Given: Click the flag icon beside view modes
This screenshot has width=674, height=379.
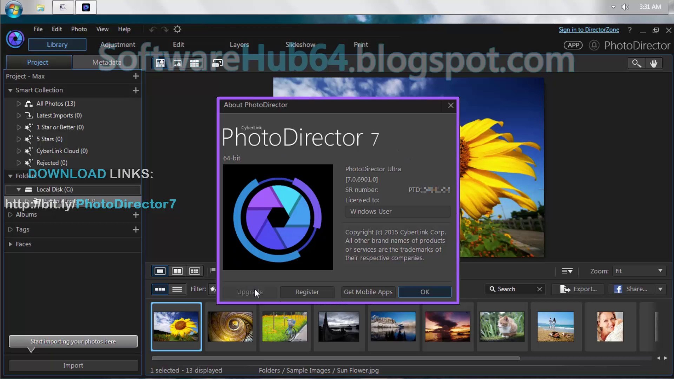Looking at the screenshot, I should (x=213, y=271).
